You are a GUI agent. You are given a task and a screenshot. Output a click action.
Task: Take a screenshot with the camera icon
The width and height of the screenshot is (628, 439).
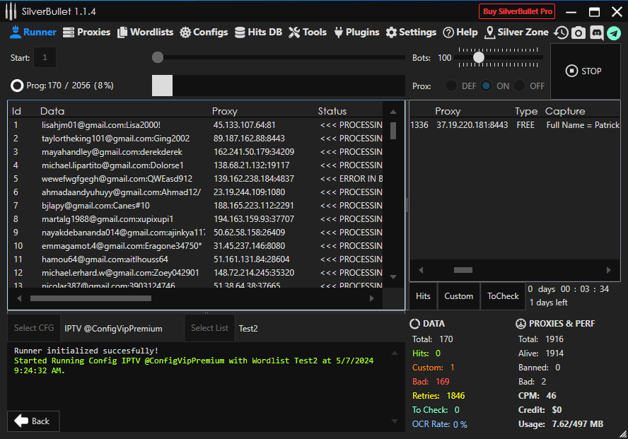pyautogui.click(x=578, y=33)
